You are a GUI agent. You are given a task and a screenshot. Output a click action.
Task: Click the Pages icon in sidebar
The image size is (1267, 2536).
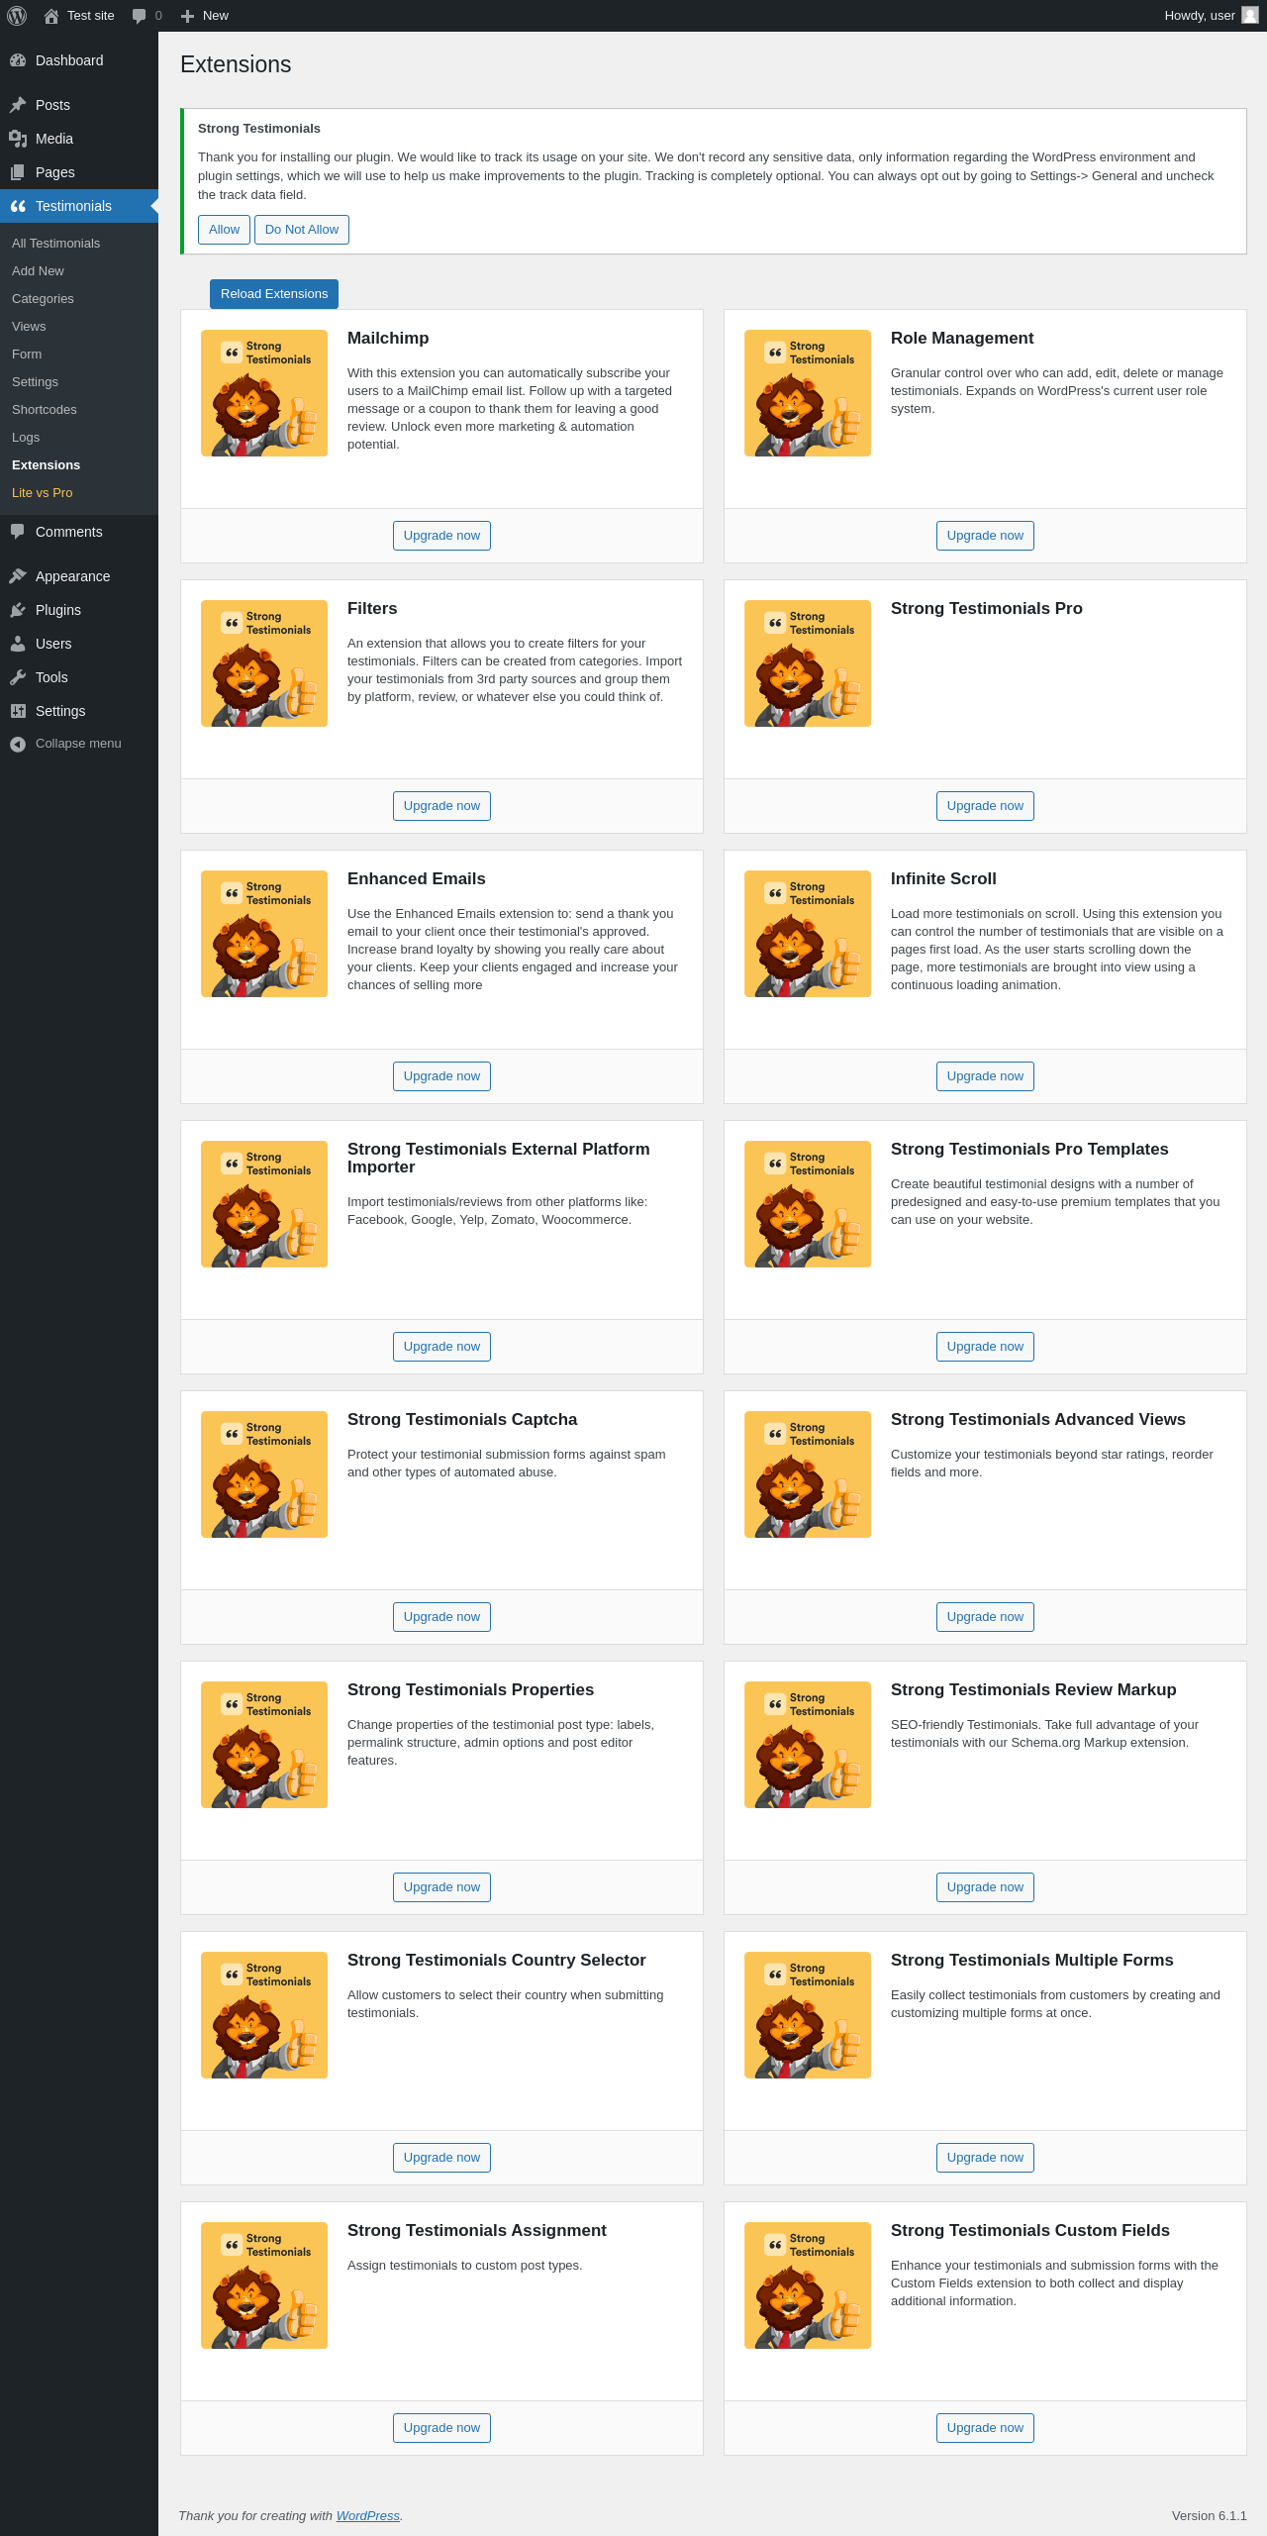coord(18,172)
